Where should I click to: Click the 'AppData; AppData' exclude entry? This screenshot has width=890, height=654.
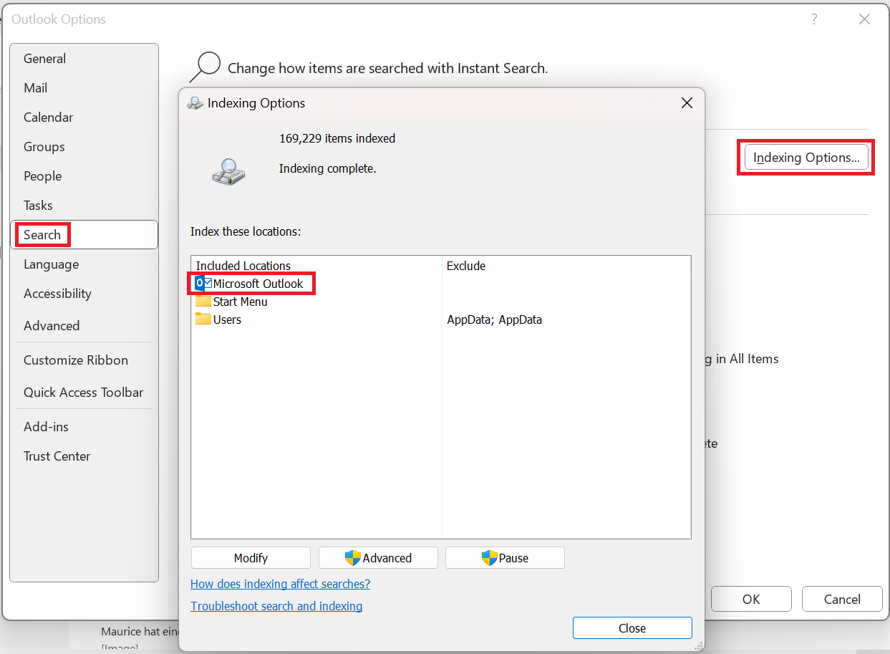click(495, 319)
